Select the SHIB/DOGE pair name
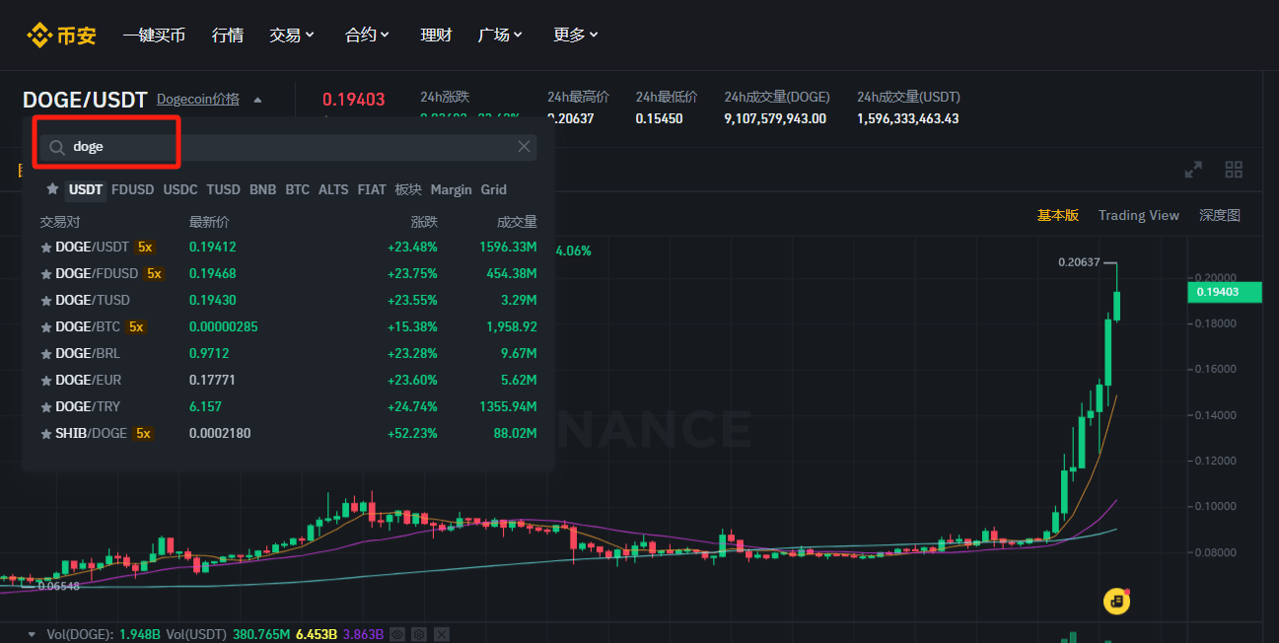Screen dimensions: 1279x643 click(91, 434)
